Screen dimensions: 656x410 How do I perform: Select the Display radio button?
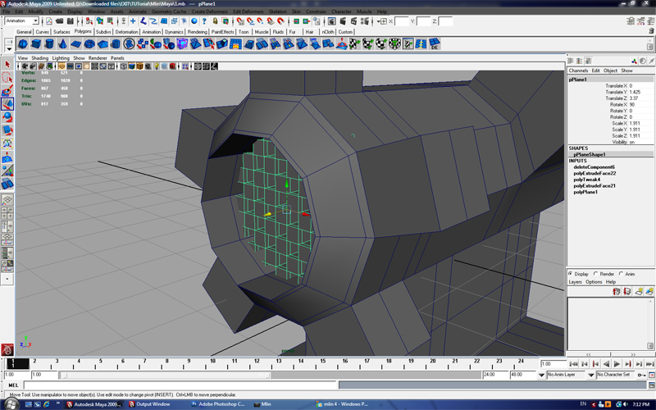[572, 274]
